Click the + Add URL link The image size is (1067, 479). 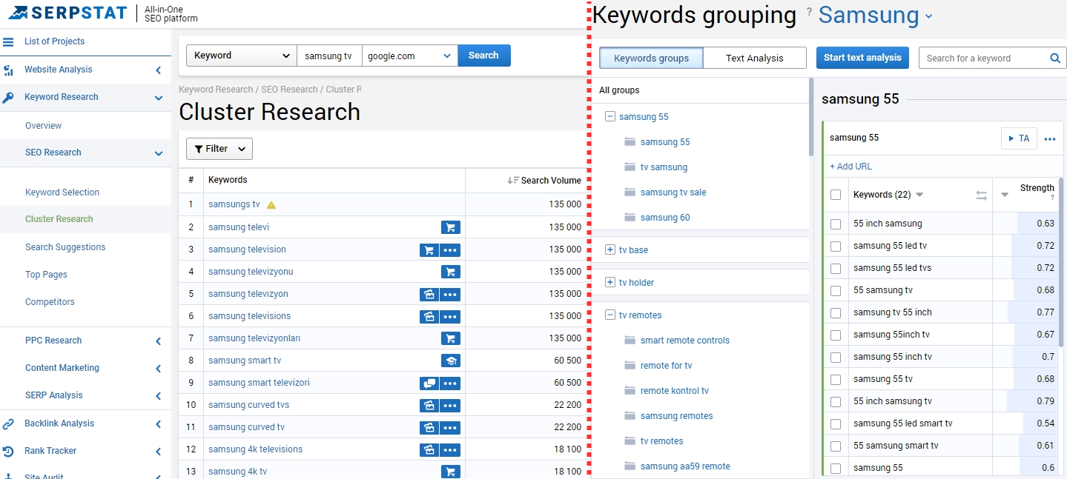tap(850, 167)
